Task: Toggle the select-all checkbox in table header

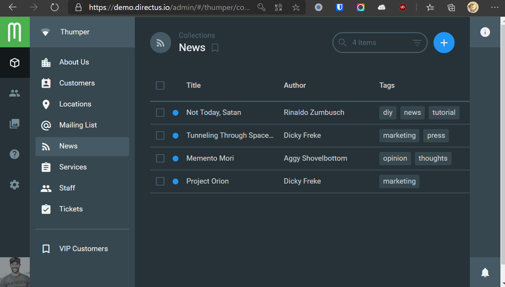Action: pyautogui.click(x=160, y=85)
